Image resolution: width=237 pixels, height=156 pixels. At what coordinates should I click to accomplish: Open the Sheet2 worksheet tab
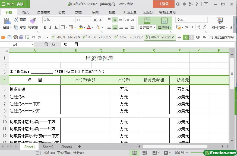point(48,147)
